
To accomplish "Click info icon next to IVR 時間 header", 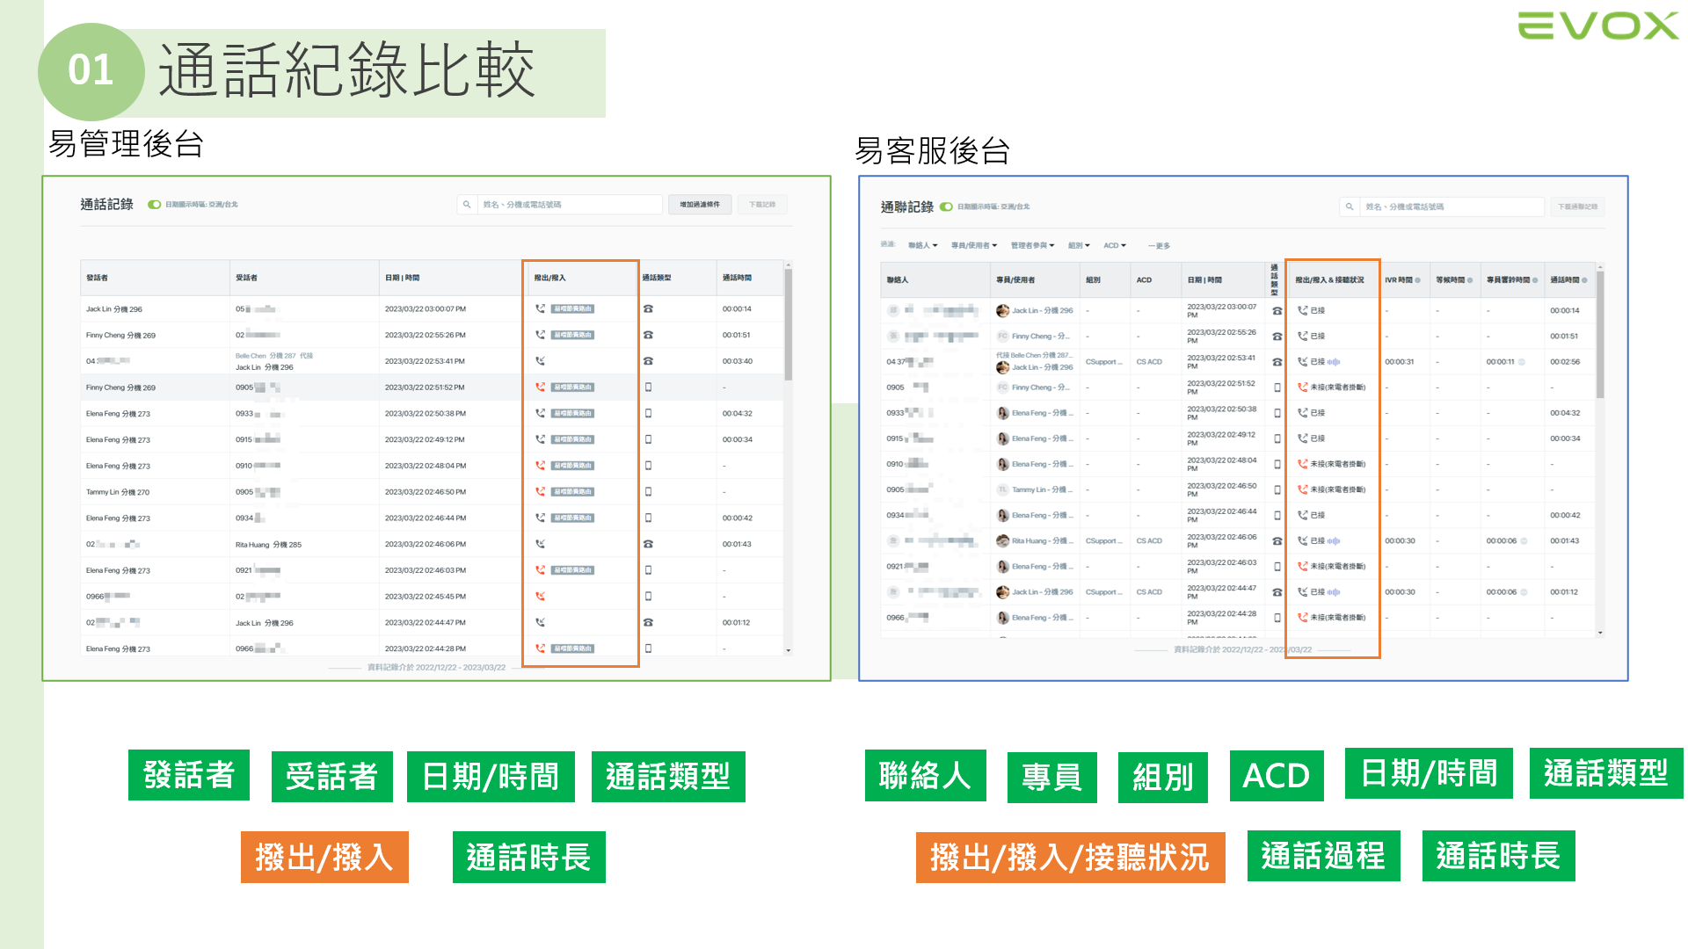I will pyautogui.click(x=1418, y=280).
